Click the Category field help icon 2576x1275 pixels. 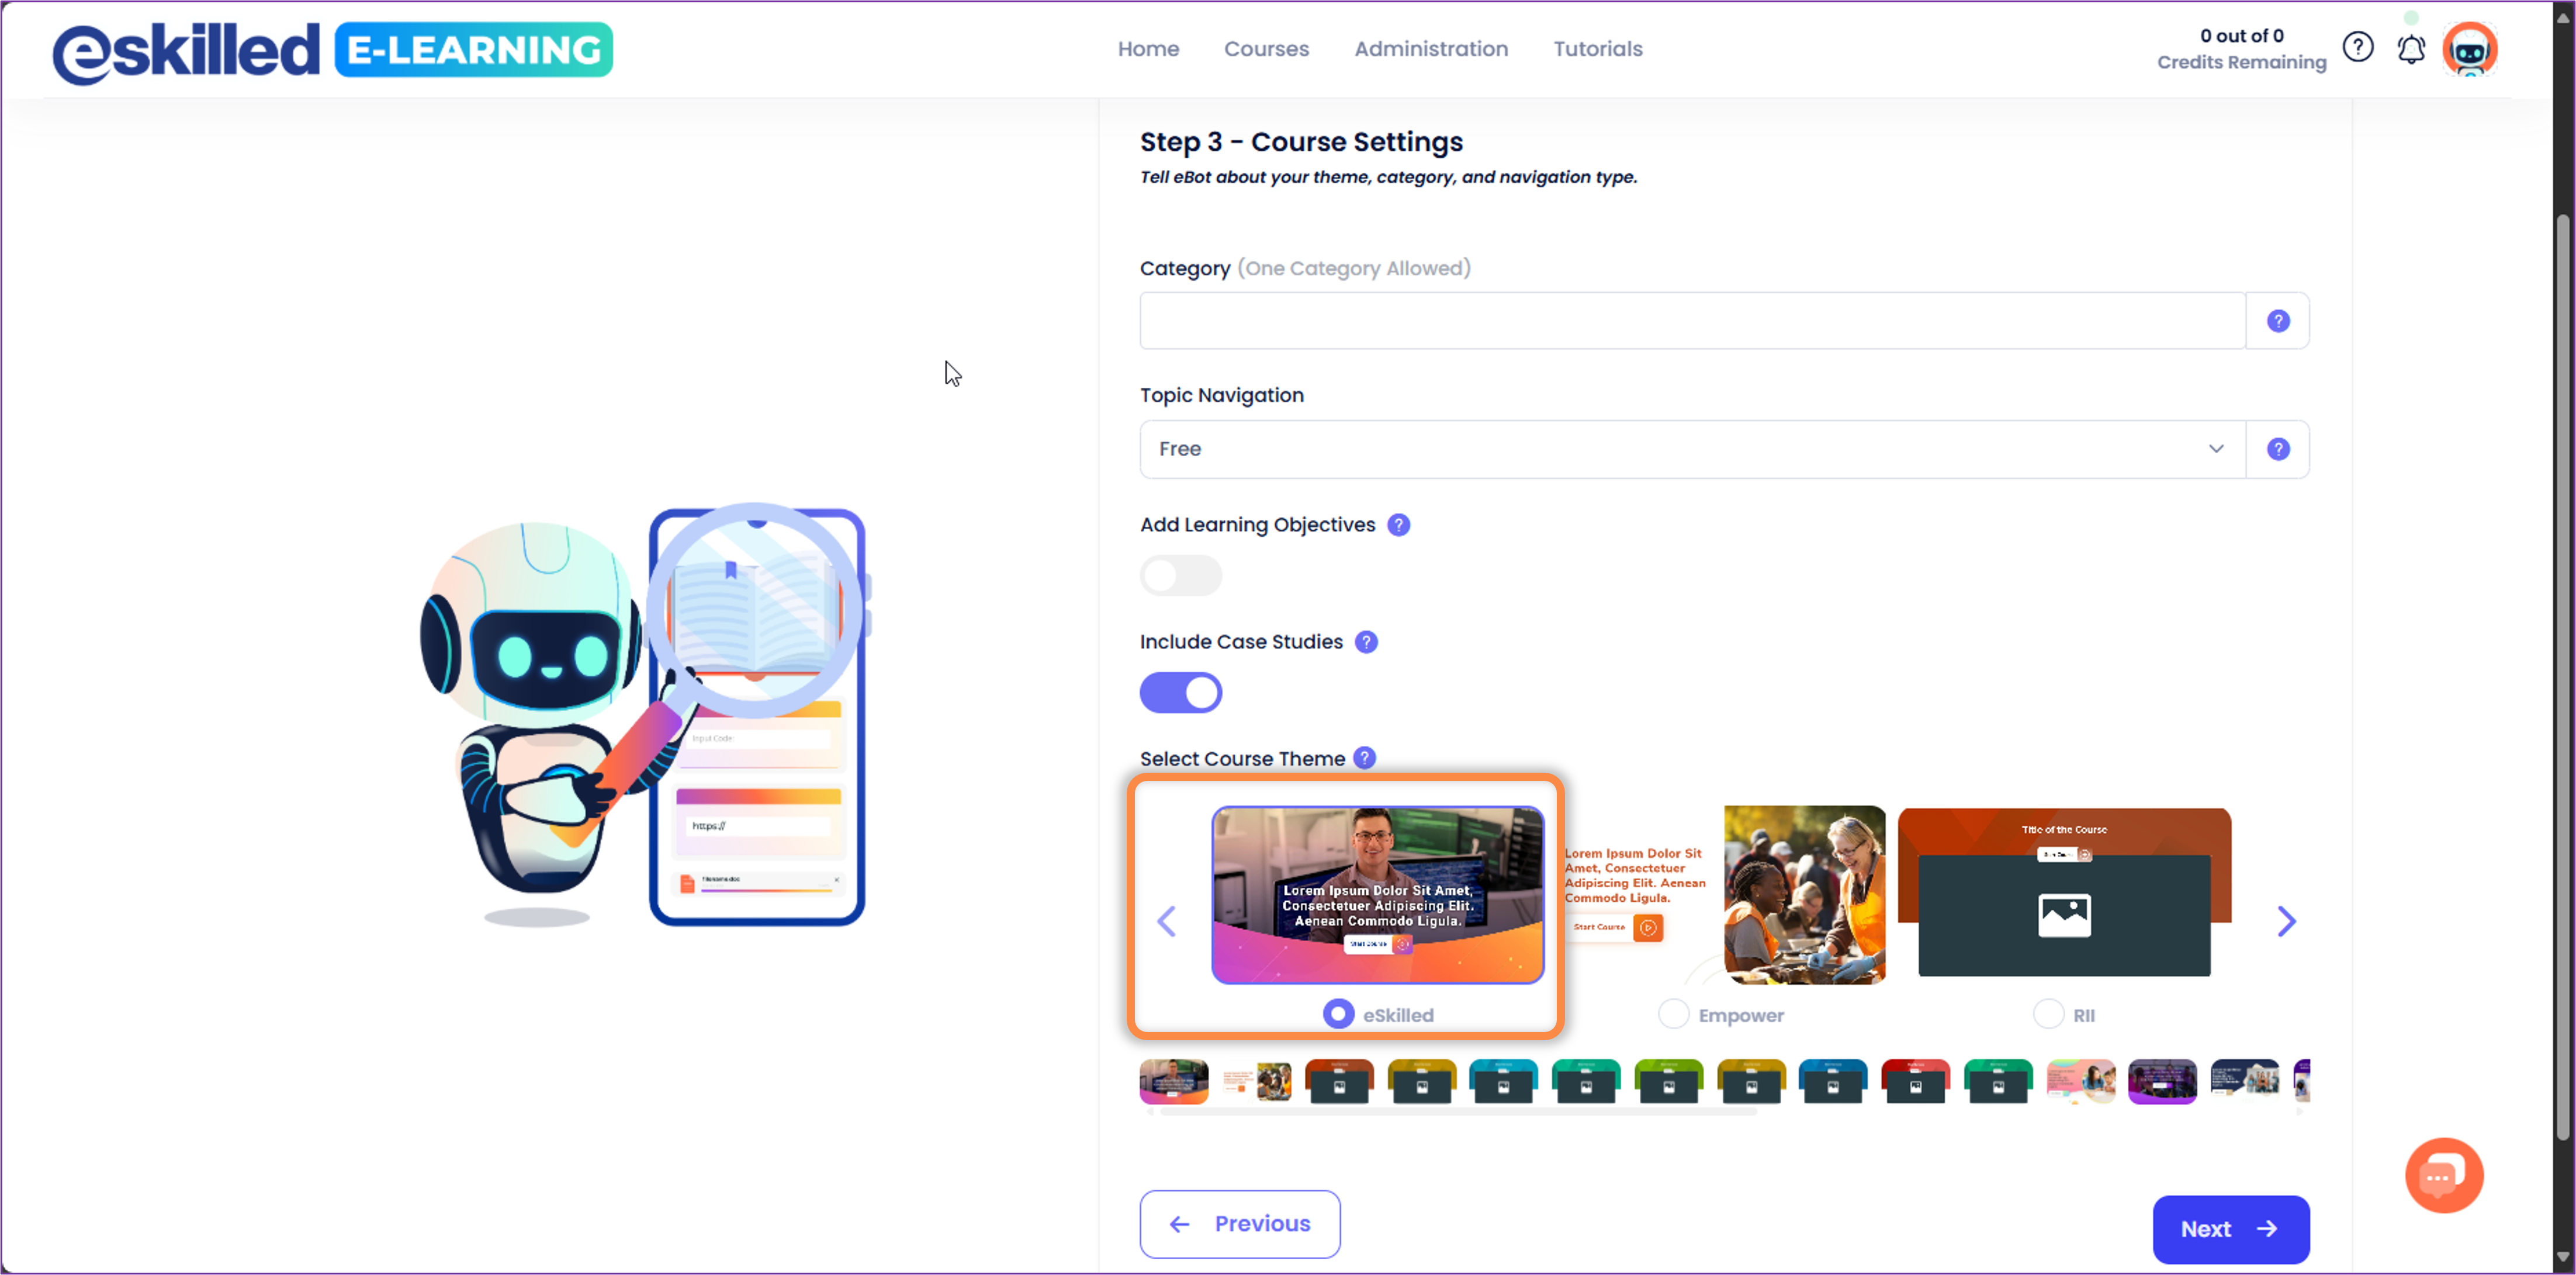(x=2278, y=321)
